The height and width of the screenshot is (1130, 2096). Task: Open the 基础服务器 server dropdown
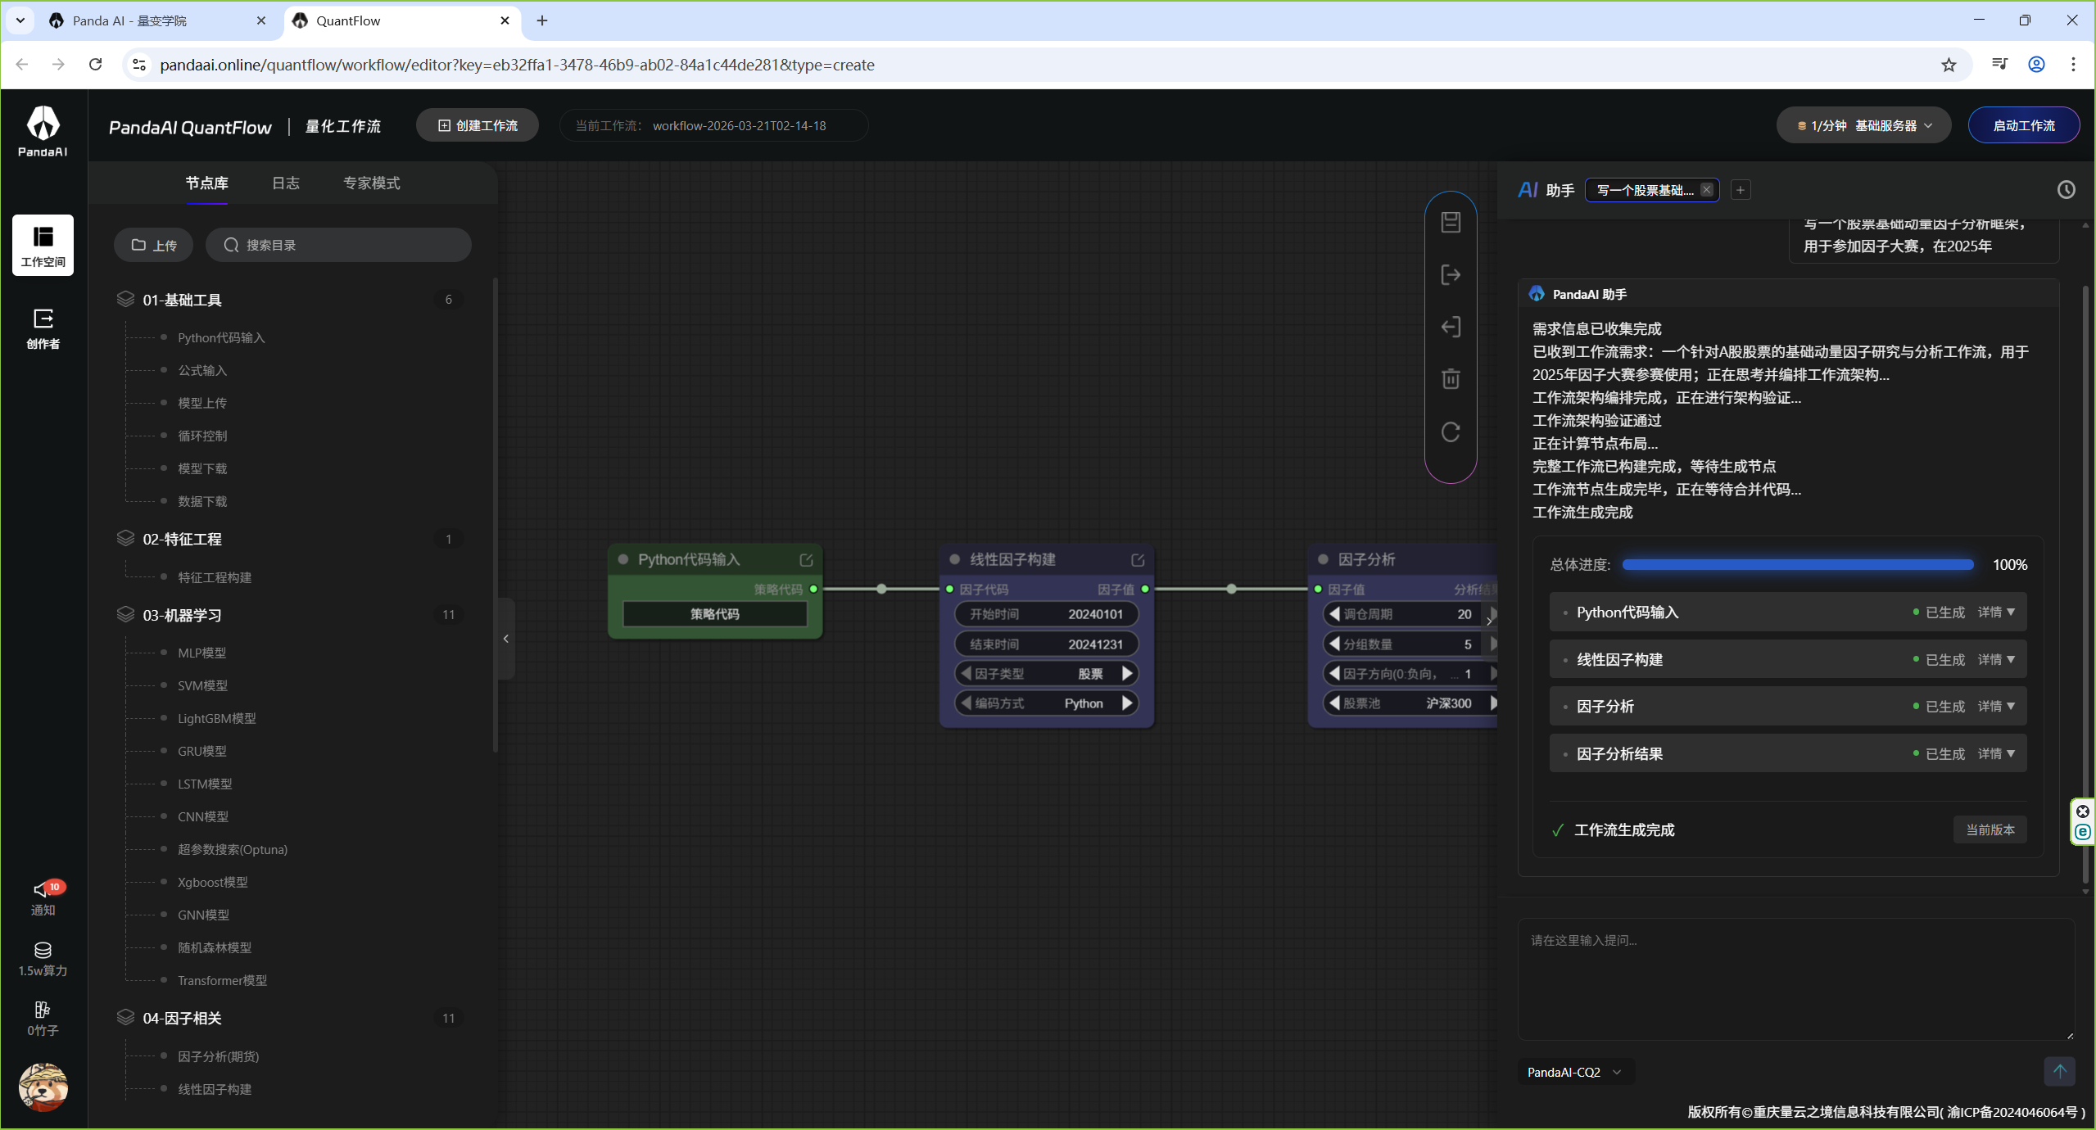(1863, 125)
